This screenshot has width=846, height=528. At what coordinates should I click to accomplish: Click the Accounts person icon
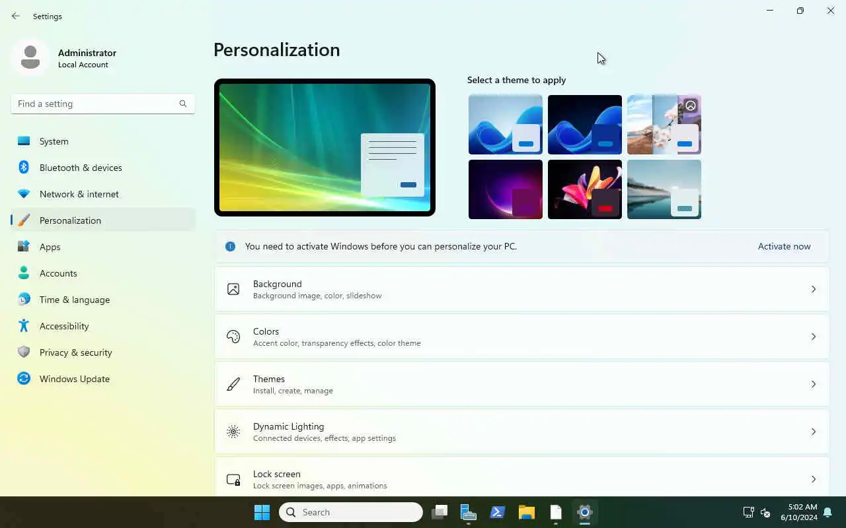tap(24, 273)
